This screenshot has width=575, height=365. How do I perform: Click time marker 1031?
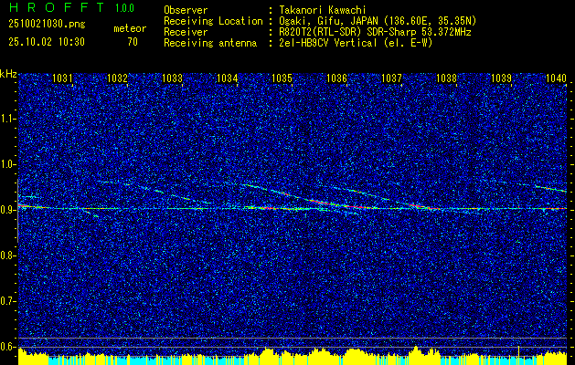pyautogui.click(x=62, y=78)
